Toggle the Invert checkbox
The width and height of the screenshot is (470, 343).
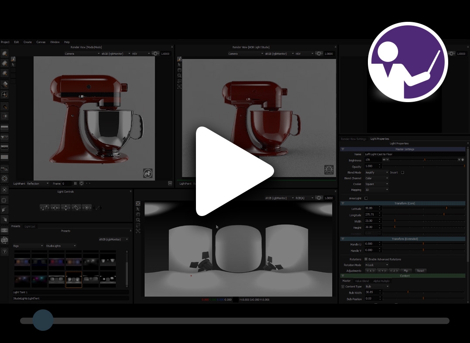coord(402,172)
